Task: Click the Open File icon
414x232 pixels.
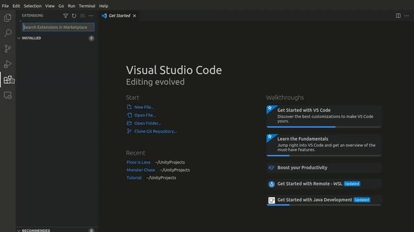Action: (x=129, y=115)
